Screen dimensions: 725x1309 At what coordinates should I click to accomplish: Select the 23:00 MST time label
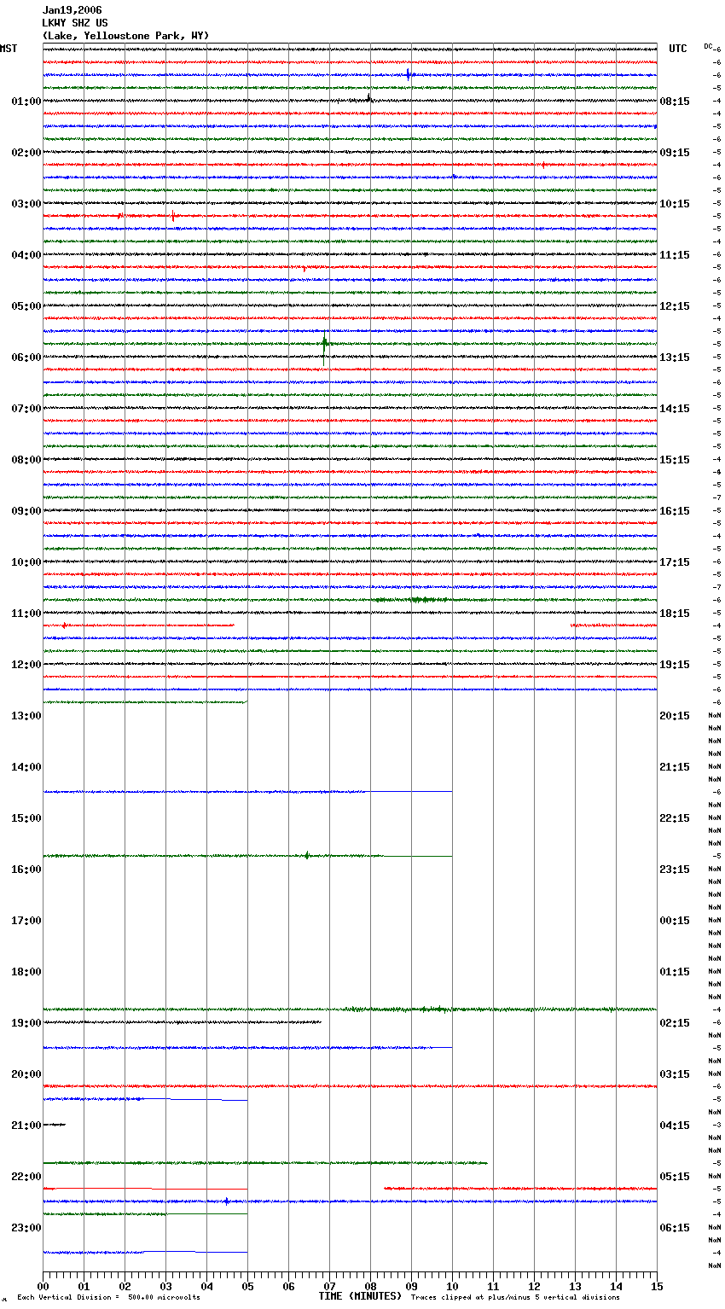[x=26, y=1228]
